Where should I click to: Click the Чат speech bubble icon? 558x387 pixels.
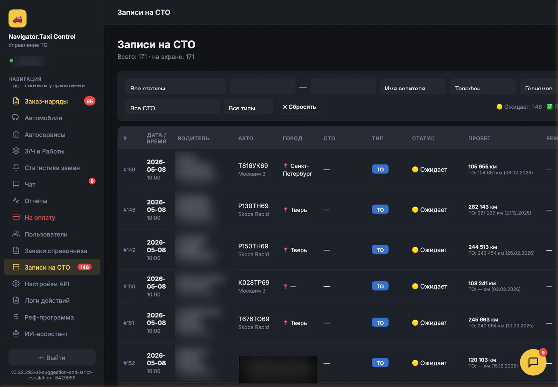pyautogui.click(x=16, y=184)
